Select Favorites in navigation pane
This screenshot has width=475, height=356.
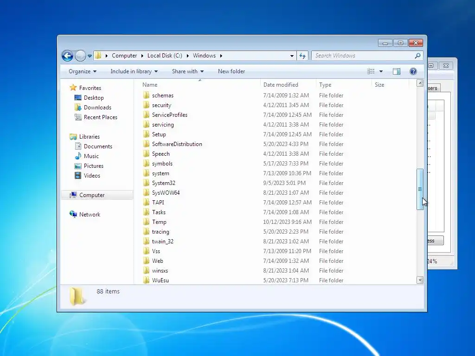point(90,88)
